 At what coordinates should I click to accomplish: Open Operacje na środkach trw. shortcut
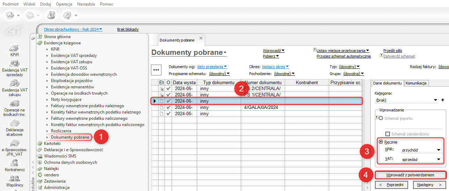[x=15, y=108]
